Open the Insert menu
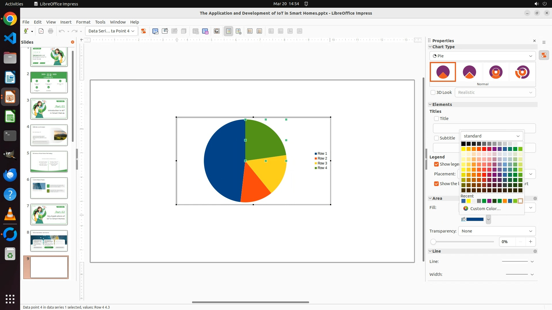 point(66,22)
